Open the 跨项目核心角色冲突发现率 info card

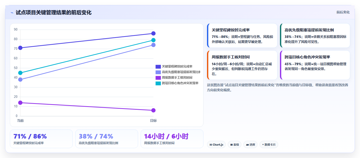(x=315, y=65)
